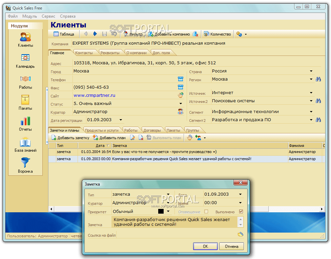Image resolution: width=331 pixels, height=259 pixels.
Task: Sort by the Дата column header
Action: (95, 146)
